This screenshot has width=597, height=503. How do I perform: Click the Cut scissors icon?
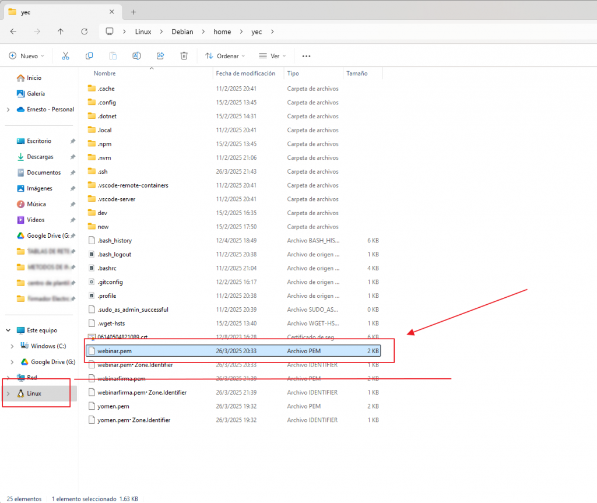click(x=65, y=56)
